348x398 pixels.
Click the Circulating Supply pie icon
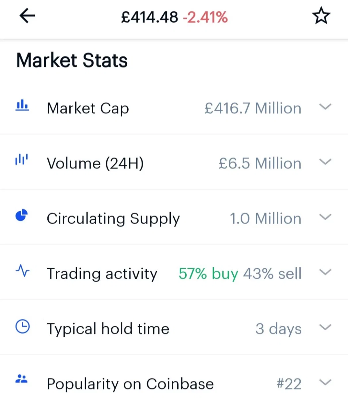coord(22,215)
